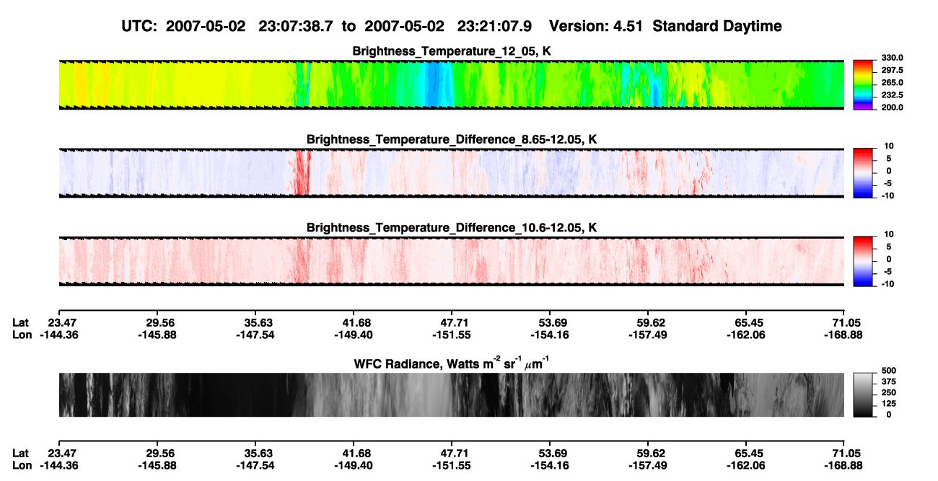Viewport: 938px width, 481px height.
Task: Click the -10 label on 10.6-12.05 colorbar
Action: pyautogui.click(x=888, y=284)
